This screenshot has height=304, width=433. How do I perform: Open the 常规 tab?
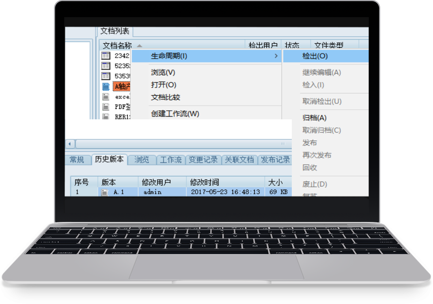[77, 160]
